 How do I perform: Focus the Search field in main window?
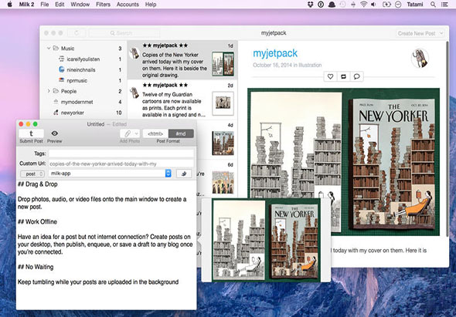[124, 33]
